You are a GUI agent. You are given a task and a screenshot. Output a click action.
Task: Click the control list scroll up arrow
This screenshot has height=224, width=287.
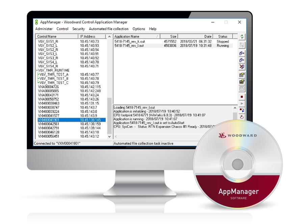point(109,36)
